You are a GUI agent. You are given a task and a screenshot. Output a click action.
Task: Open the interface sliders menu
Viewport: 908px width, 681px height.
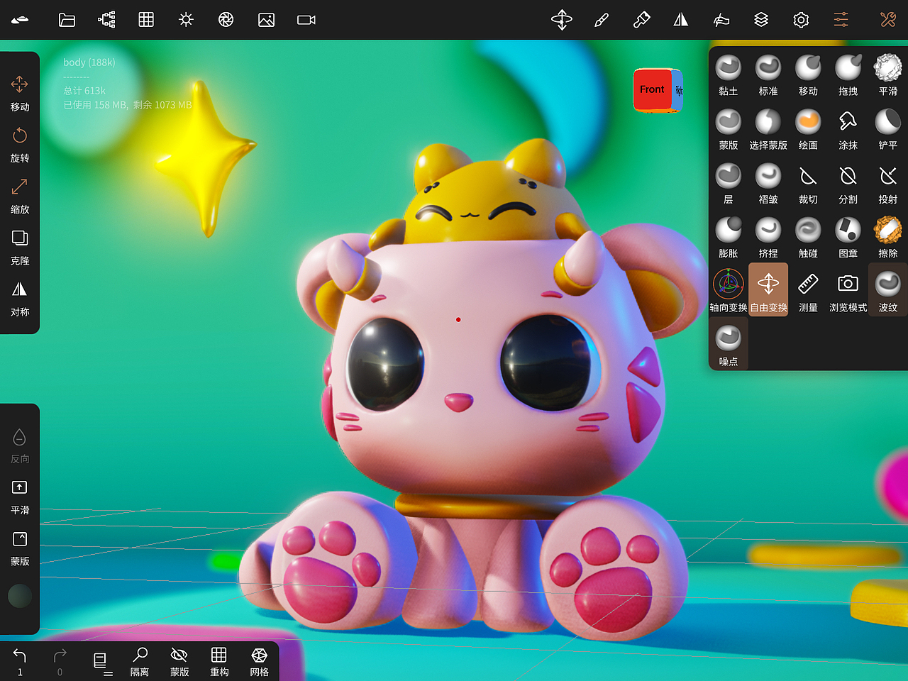pyautogui.click(x=841, y=20)
